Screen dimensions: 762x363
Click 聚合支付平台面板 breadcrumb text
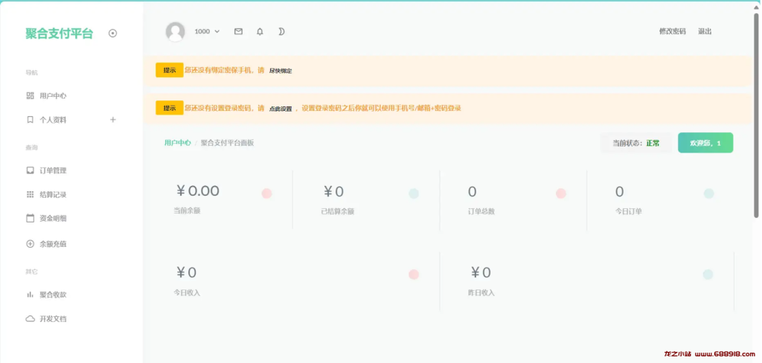228,143
